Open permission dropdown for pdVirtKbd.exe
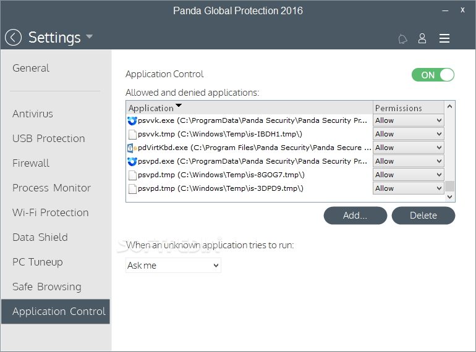The image size is (476, 352). click(408, 148)
